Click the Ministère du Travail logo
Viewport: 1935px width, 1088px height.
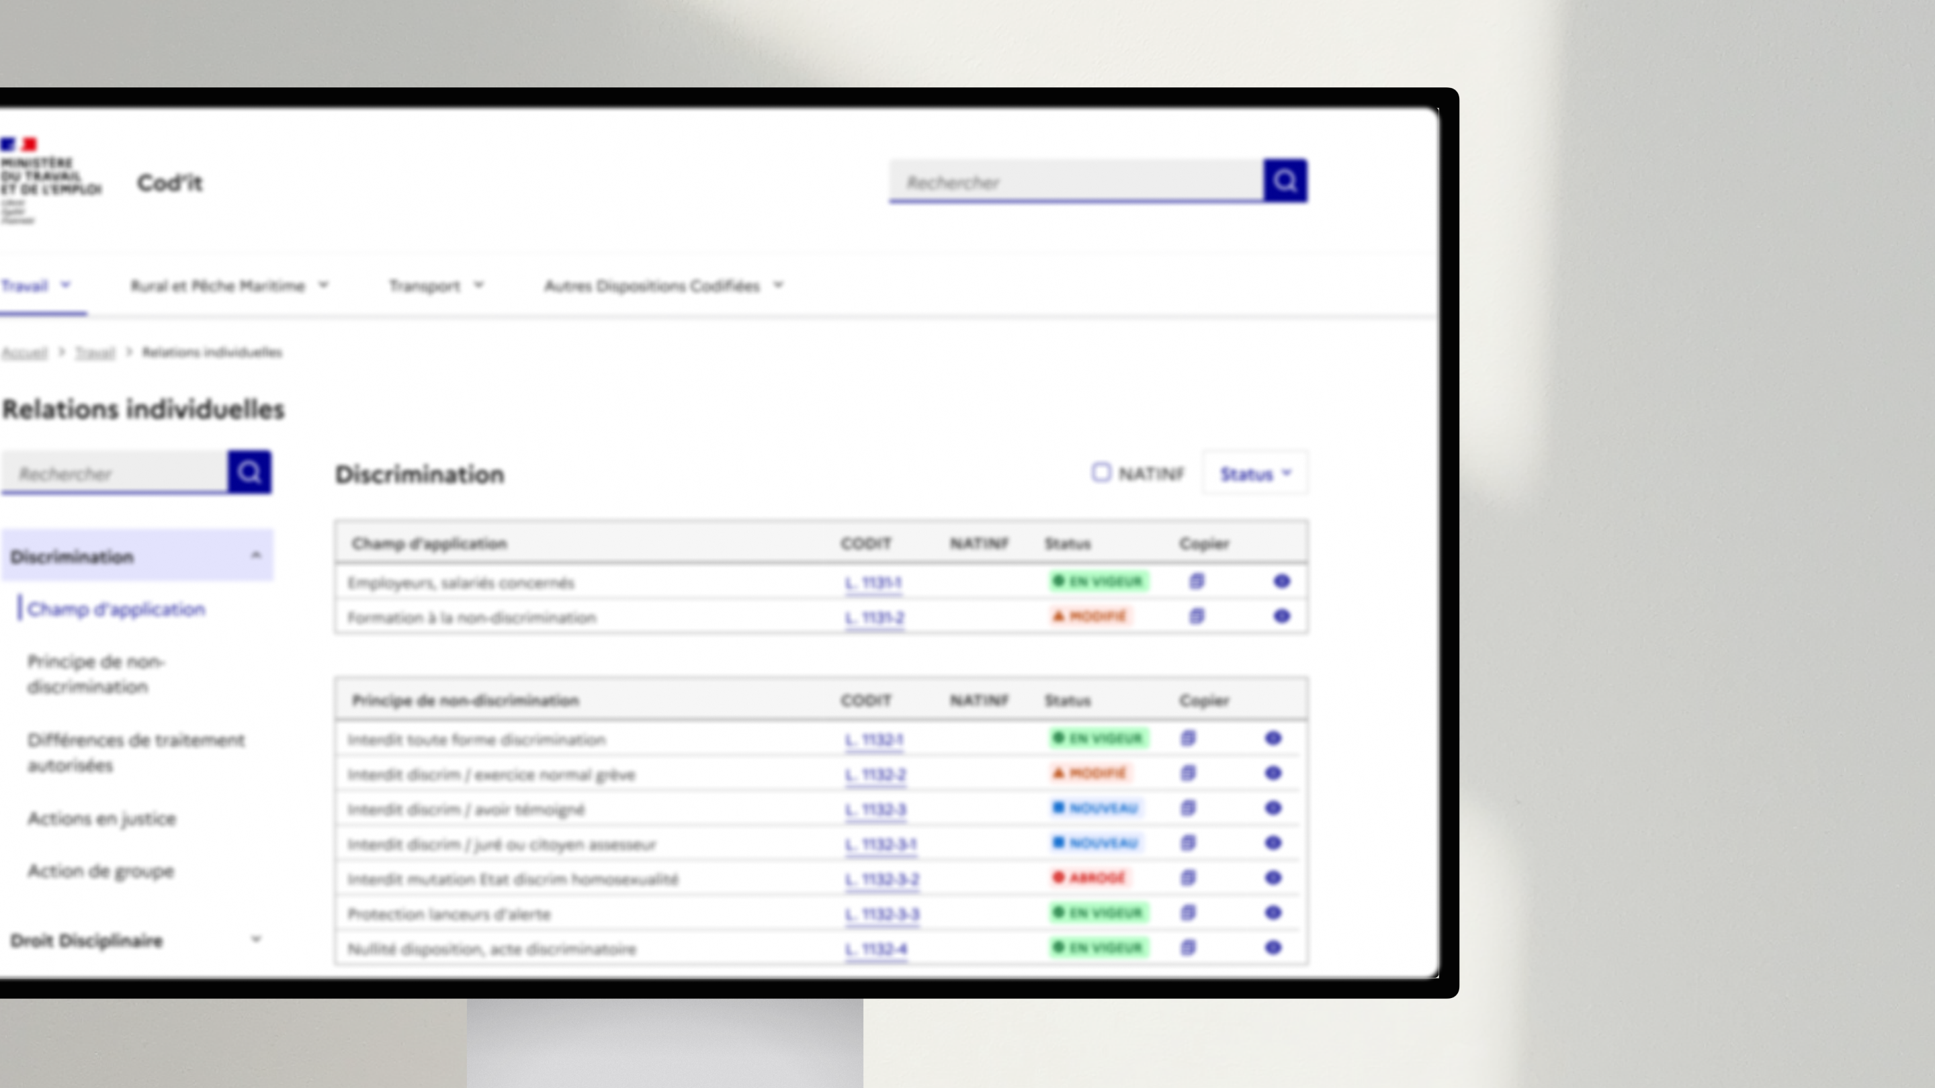(x=50, y=180)
